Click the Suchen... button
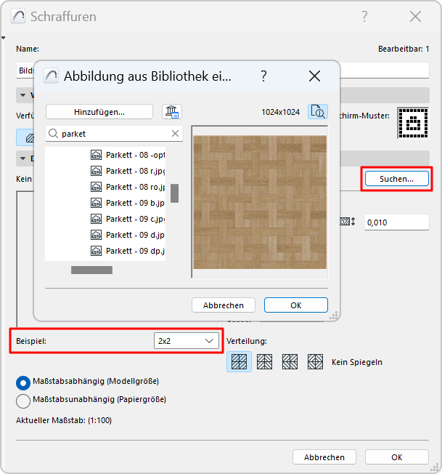Screen dimensions: 442x474 397,179
